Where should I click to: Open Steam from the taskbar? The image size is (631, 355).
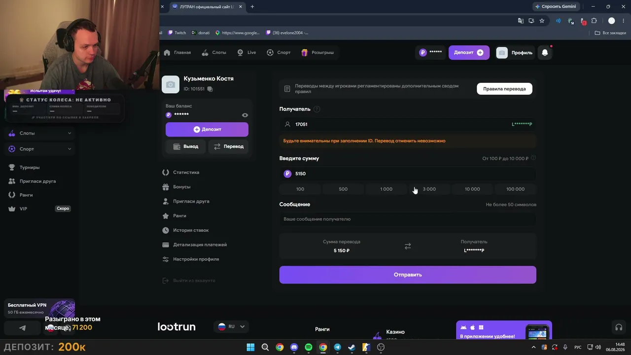coord(351,347)
